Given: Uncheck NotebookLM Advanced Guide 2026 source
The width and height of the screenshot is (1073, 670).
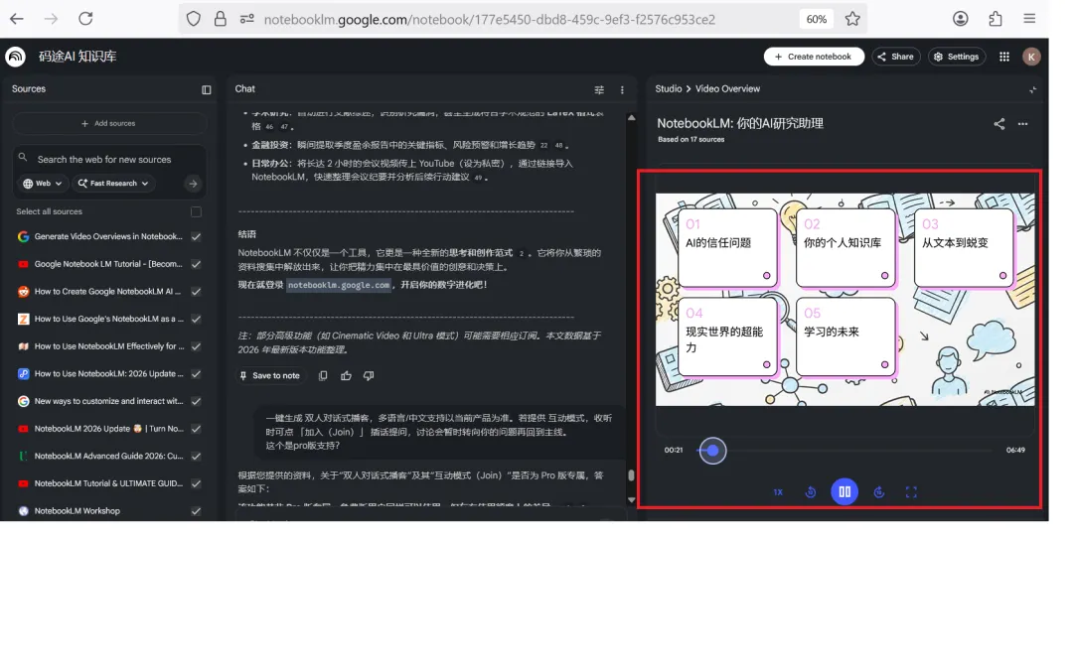Looking at the screenshot, I should click(x=196, y=456).
